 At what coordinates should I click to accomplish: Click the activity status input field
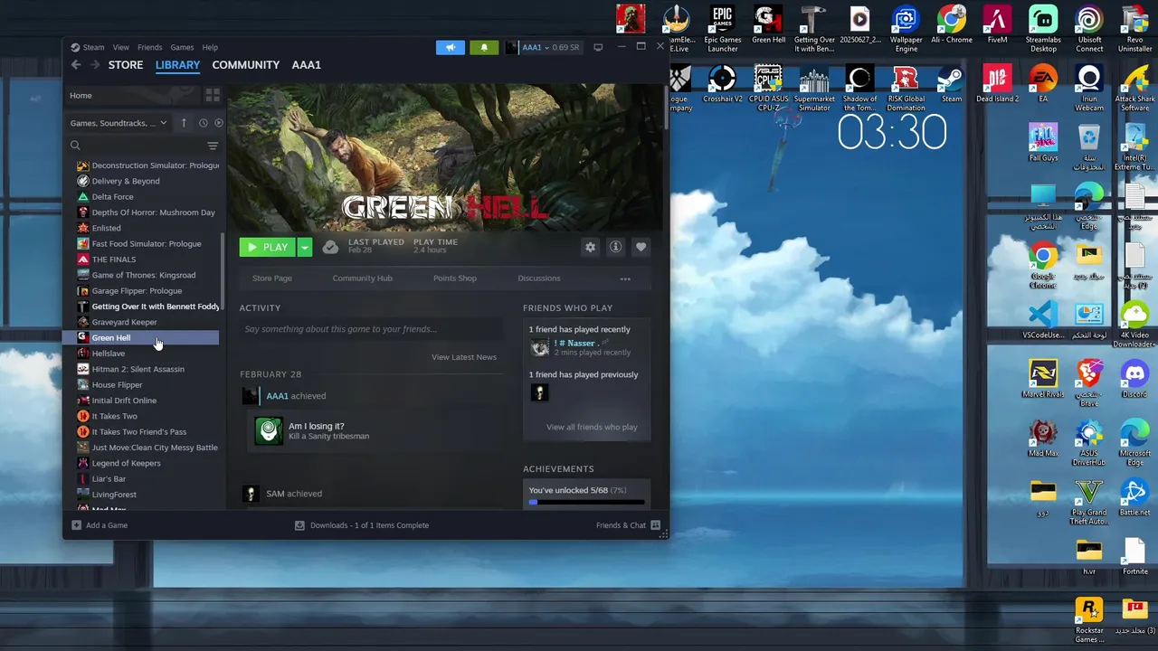[371, 329]
